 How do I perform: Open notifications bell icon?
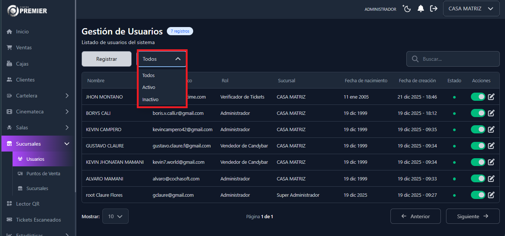pyautogui.click(x=420, y=9)
